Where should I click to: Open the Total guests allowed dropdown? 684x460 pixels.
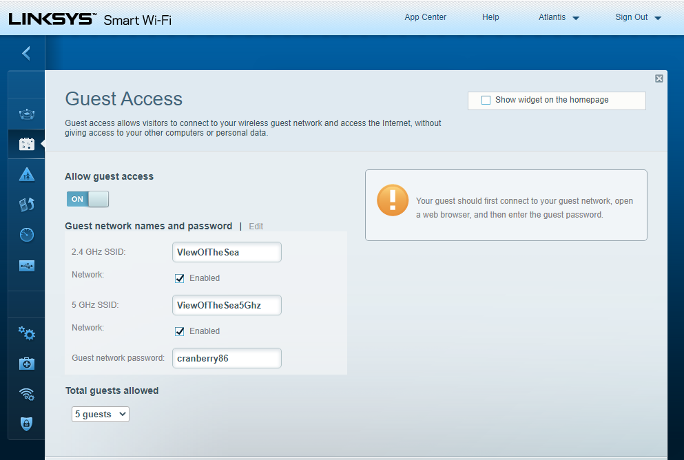point(100,414)
